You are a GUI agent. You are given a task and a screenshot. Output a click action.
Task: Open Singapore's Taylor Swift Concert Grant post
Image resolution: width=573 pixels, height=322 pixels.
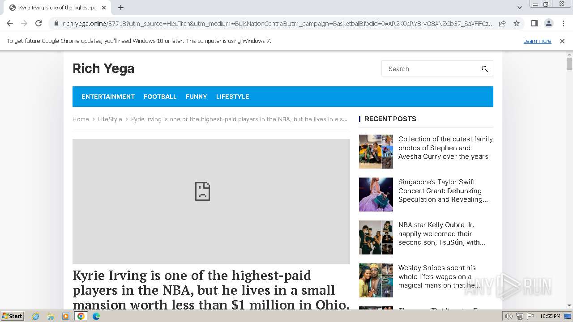point(443,191)
